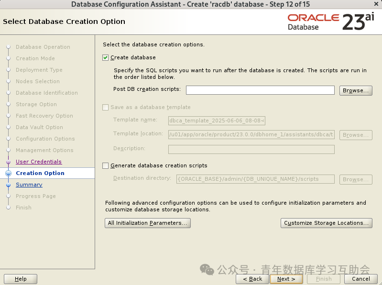Browse for post DB creation scripts
Image resolution: width=382 pixels, height=285 pixels.
tap(356, 90)
